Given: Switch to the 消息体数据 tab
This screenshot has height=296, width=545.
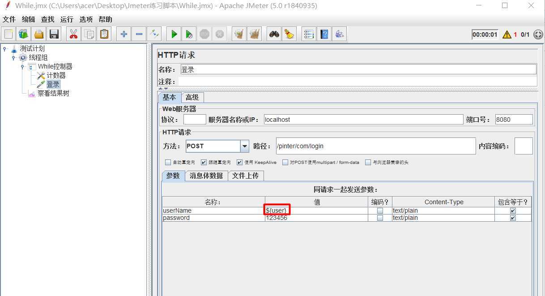Looking at the screenshot, I should pyautogui.click(x=206, y=176).
